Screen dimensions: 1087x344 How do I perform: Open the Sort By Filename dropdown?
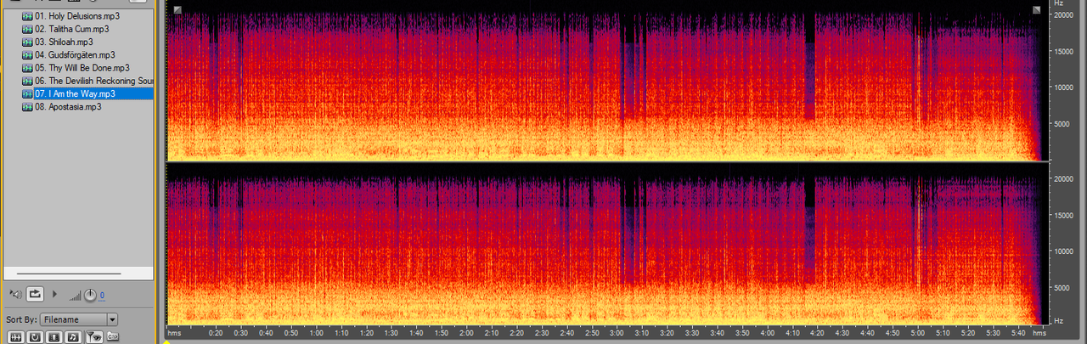click(x=79, y=319)
